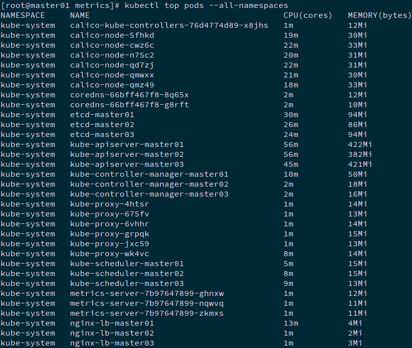Click the calico-node-5fhkd pod name
The height and width of the screenshot is (348, 412).
pyautogui.click(x=112, y=35)
